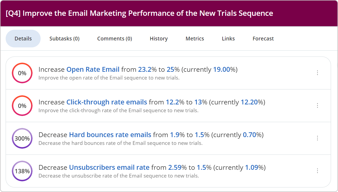Click the 0% progress ring for Open Rate

pyautogui.click(x=22, y=73)
